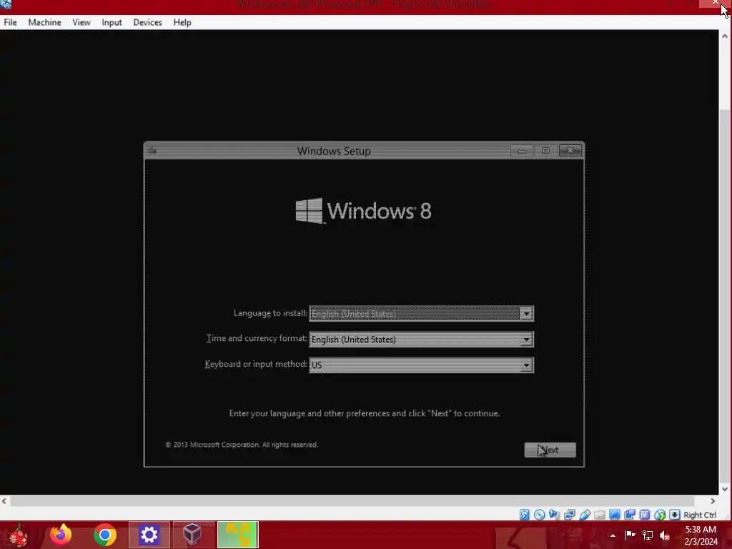Click the Windows Setup title bar icon
This screenshot has width=732, height=549.
tap(152, 150)
